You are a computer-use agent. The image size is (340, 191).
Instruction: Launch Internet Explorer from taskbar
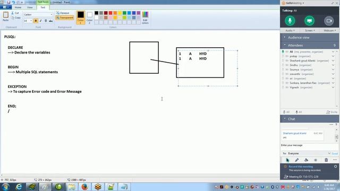19,187
